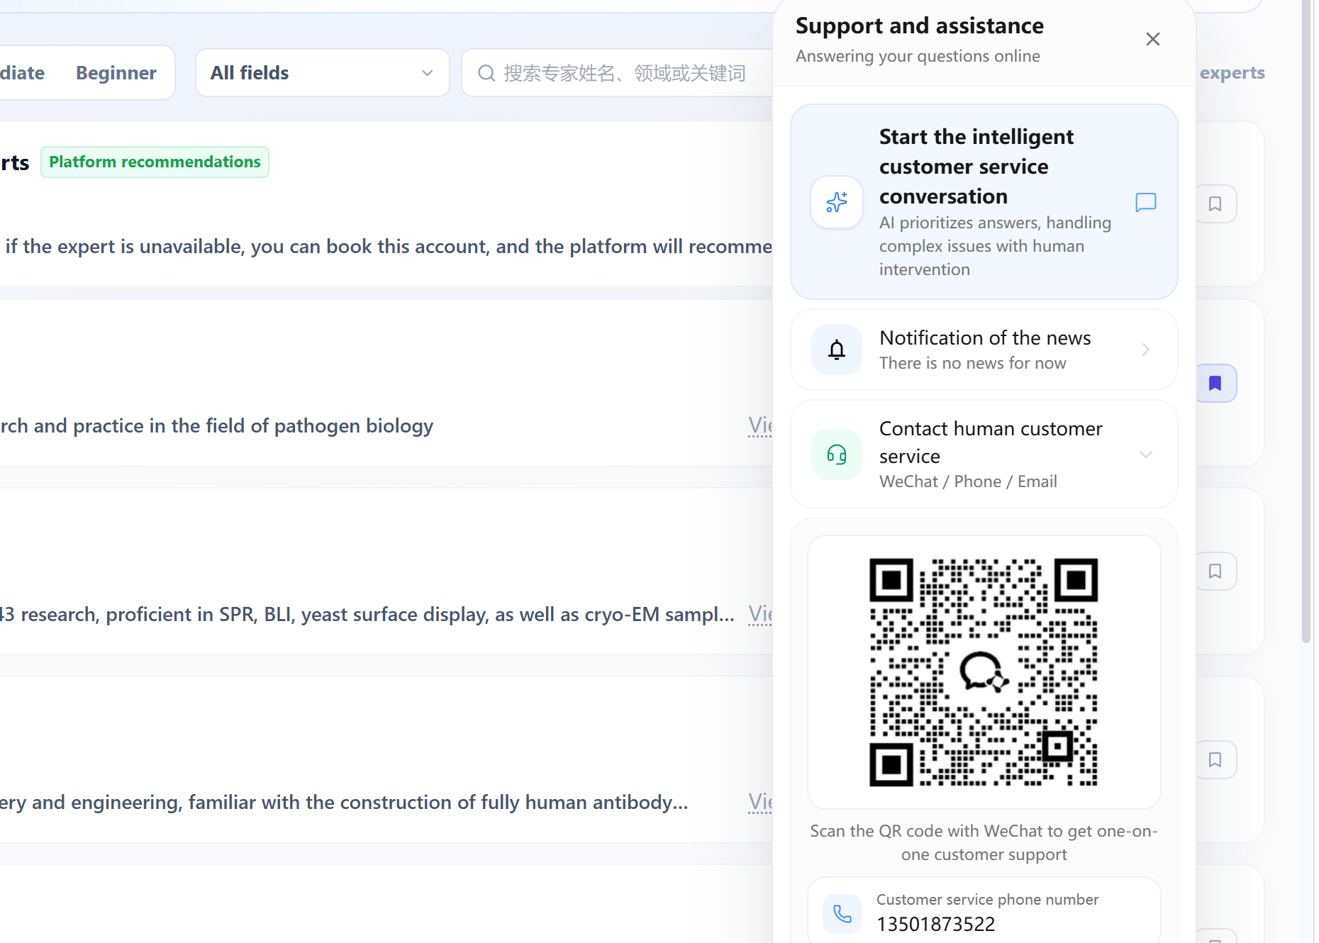Image resolution: width=1319 pixels, height=943 pixels.
Task: Click the chat bubble icon for intelligent service
Action: click(1146, 202)
